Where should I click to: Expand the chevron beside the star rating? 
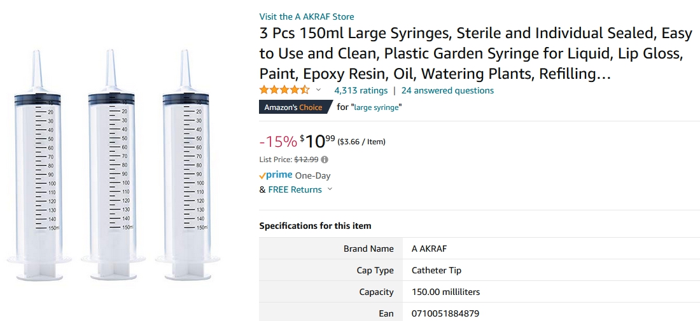pyautogui.click(x=319, y=90)
